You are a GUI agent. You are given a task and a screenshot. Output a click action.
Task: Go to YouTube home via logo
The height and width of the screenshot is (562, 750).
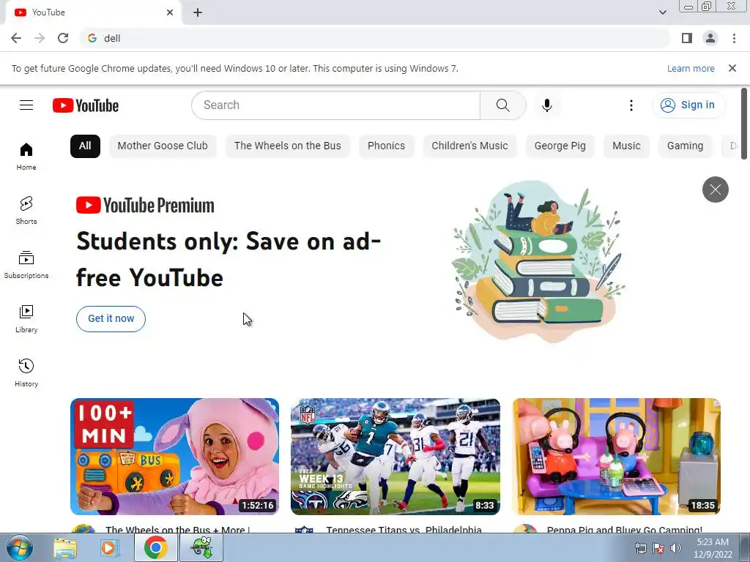[x=86, y=105]
